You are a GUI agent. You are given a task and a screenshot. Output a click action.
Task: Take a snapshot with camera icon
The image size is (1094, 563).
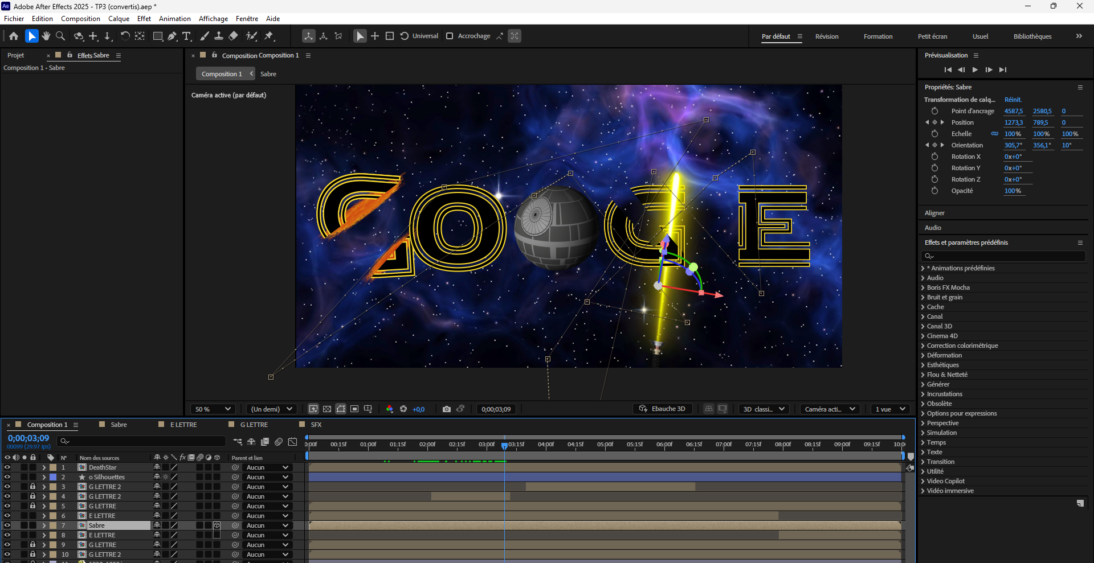coord(446,409)
